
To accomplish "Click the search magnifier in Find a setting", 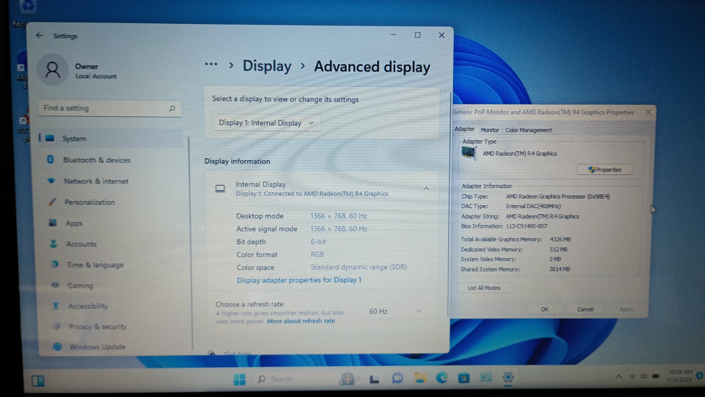I will (x=172, y=108).
